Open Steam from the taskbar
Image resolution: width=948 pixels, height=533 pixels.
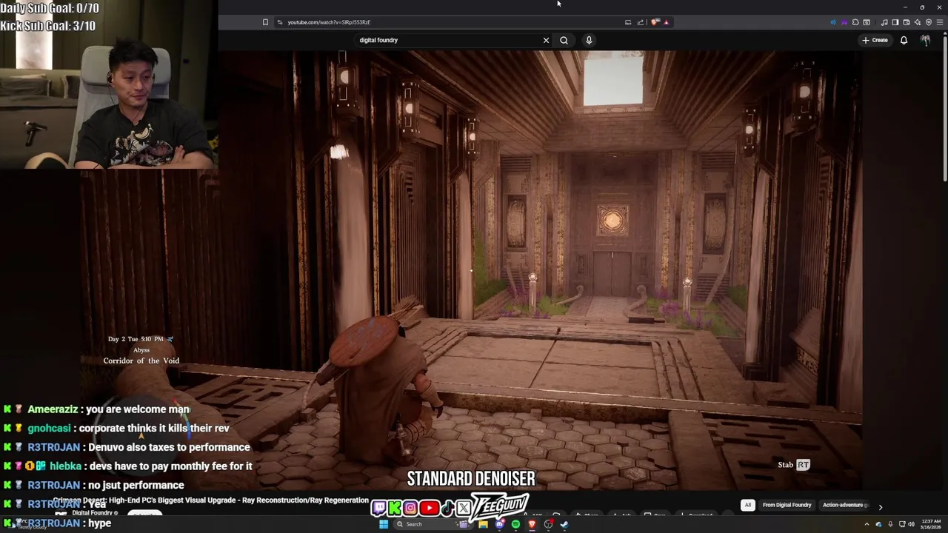pos(564,524)
